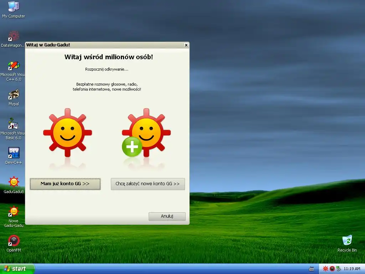Image resolution: width=365 pixels, height=274 pixels.
Task: Click the 'Rozpocznij odkrywanie...' text
Action: [x=107, y=69]
